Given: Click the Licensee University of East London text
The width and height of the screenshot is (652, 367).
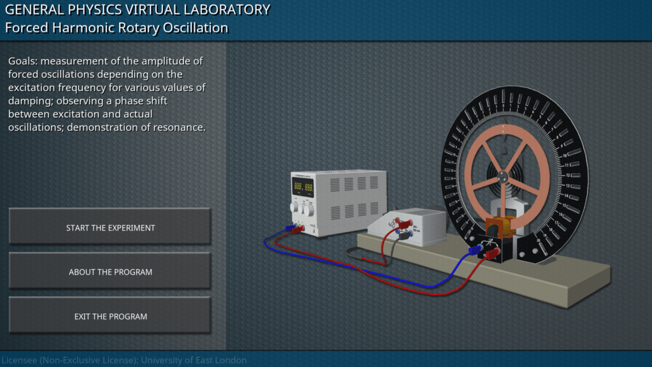Looking at the screenshot, I should [x=124, y=360].
